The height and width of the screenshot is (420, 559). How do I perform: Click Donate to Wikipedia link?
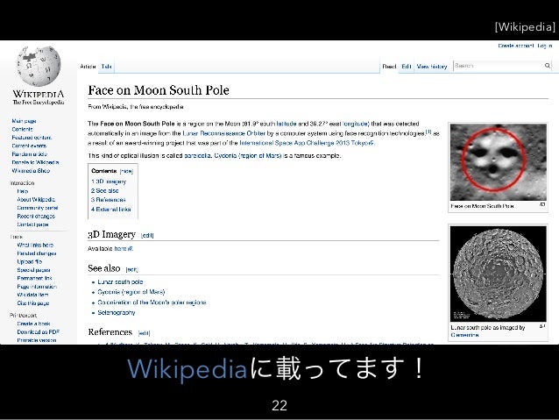pos(35,162)
